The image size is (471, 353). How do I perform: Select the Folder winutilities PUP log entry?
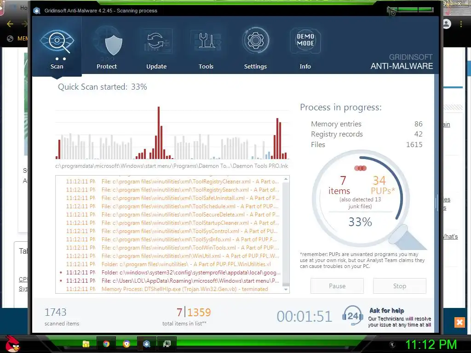(x=168, y=264)
